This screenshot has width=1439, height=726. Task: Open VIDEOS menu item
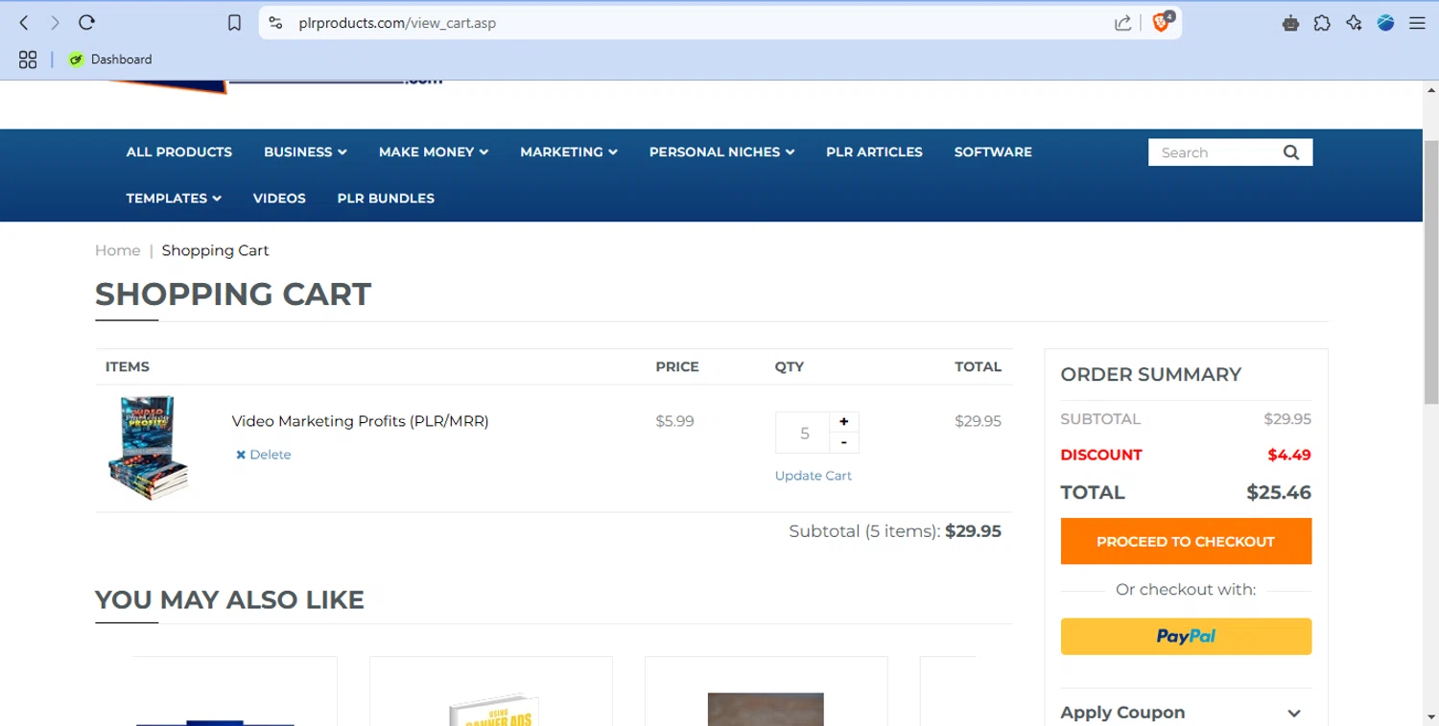coord(279,198)
